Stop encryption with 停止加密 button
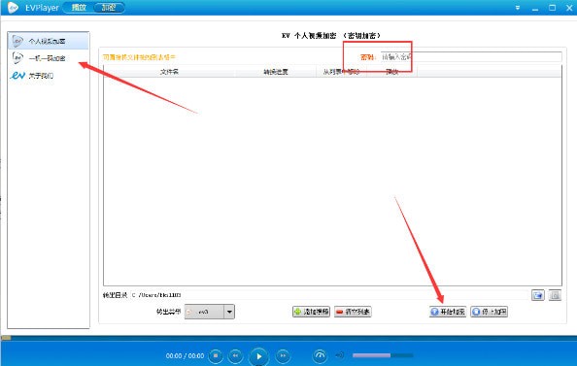 tap(489, 312)
